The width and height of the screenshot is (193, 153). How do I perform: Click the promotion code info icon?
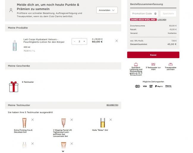(156, 14)
